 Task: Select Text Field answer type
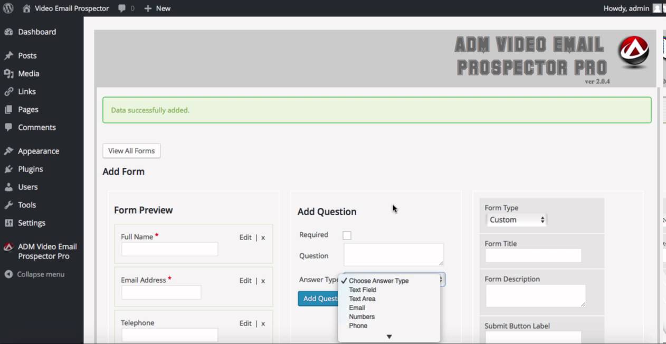tap(363, 290)
